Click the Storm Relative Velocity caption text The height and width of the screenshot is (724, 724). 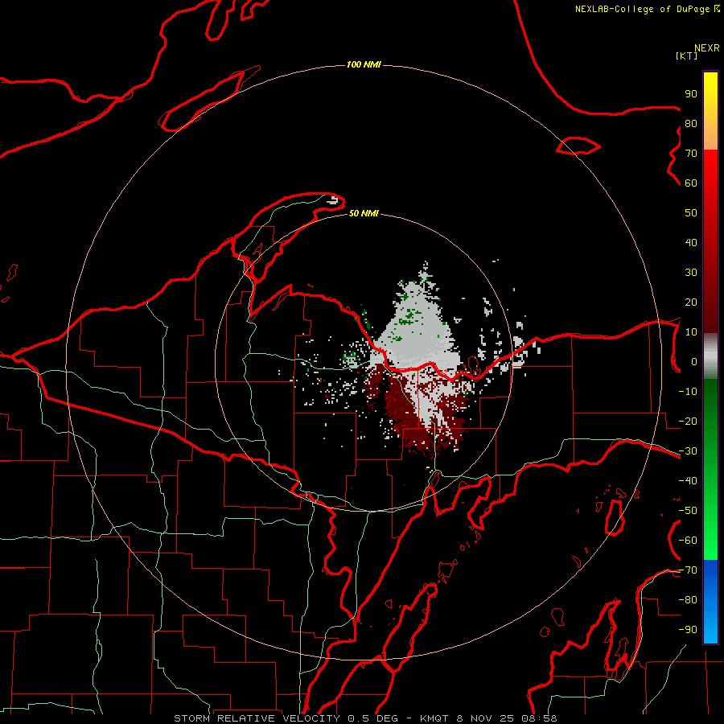pos(365,718)
